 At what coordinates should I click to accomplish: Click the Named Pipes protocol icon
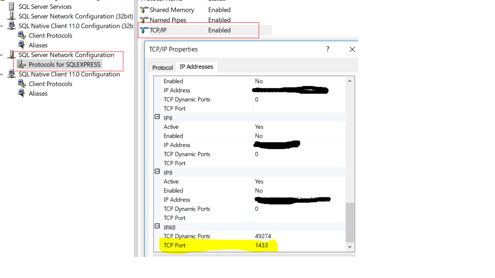(144, 20)
